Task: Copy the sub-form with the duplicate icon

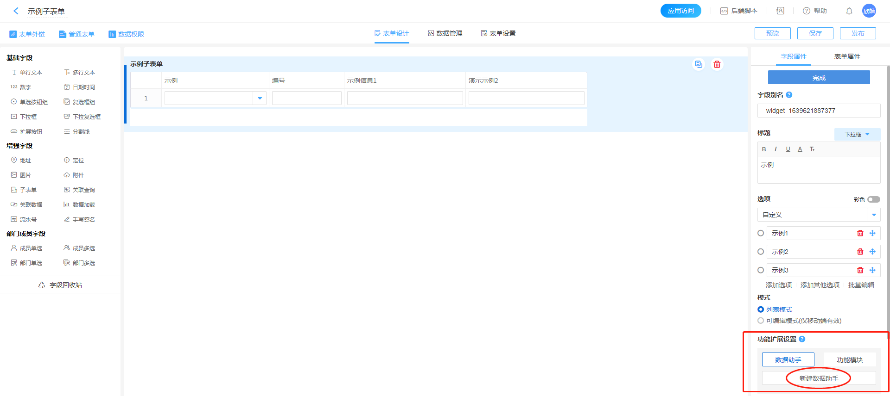Action: click(x=698, y=64)
